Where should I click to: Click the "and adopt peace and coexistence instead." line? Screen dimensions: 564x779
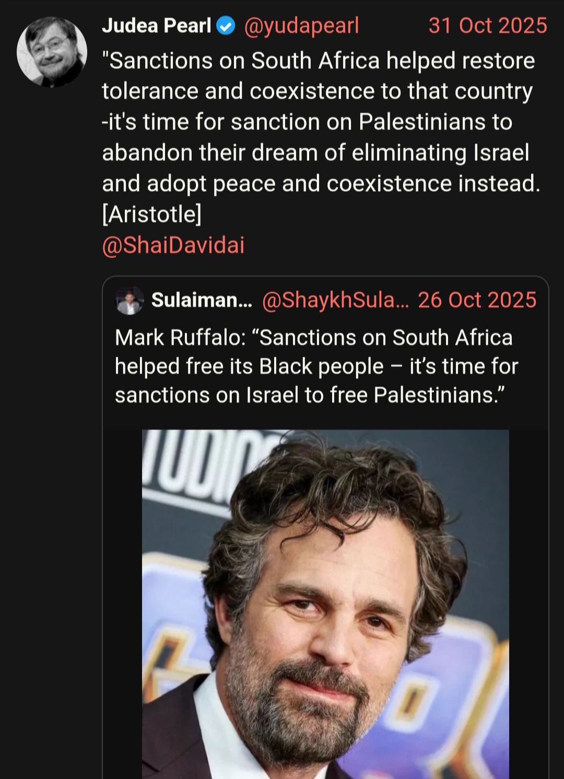321,184
